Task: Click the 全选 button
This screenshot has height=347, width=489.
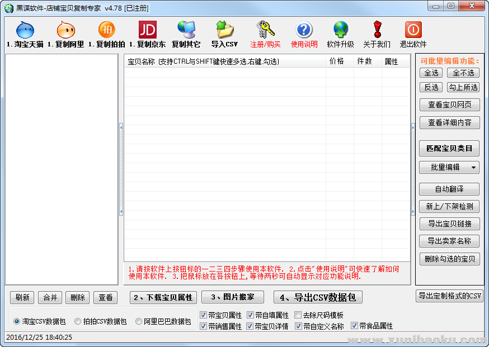Action: click(x=431, y=73)
